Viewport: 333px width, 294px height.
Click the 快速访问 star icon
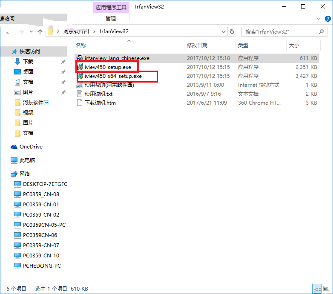point(14,51)
